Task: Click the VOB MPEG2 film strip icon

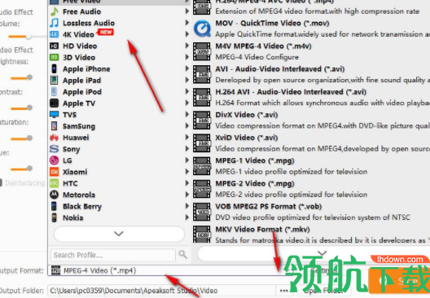Action: tap(202, 212)
